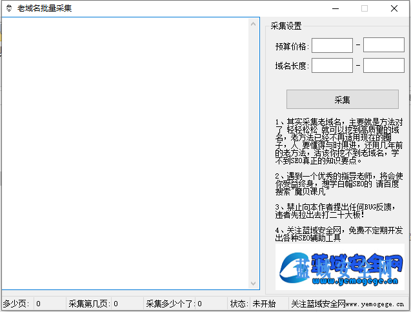Close the 老域名批量采集 window

tap(394, 8)
